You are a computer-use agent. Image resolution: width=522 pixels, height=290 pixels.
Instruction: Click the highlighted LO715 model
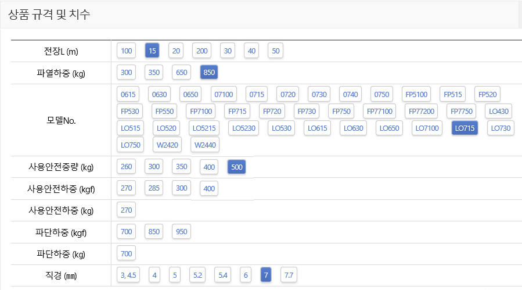tap(465, 128)
